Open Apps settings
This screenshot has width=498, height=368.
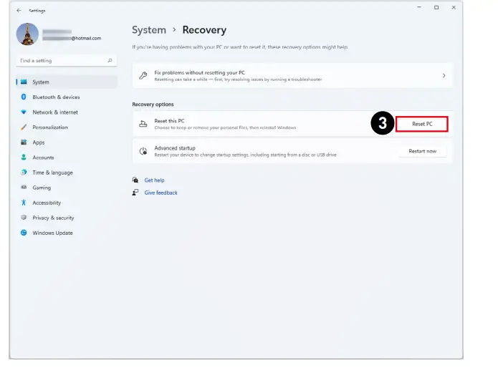67,142
